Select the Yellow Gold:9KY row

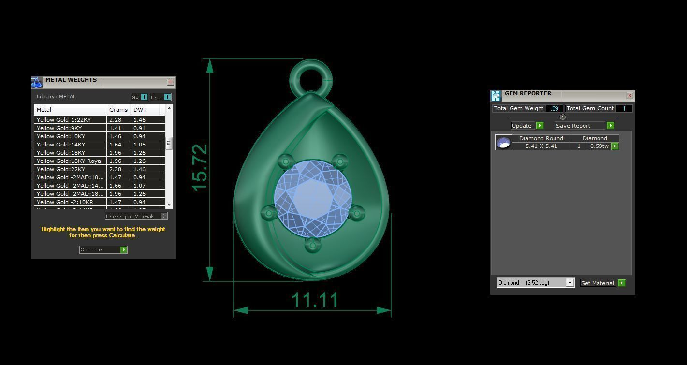(x=99, y=128)
